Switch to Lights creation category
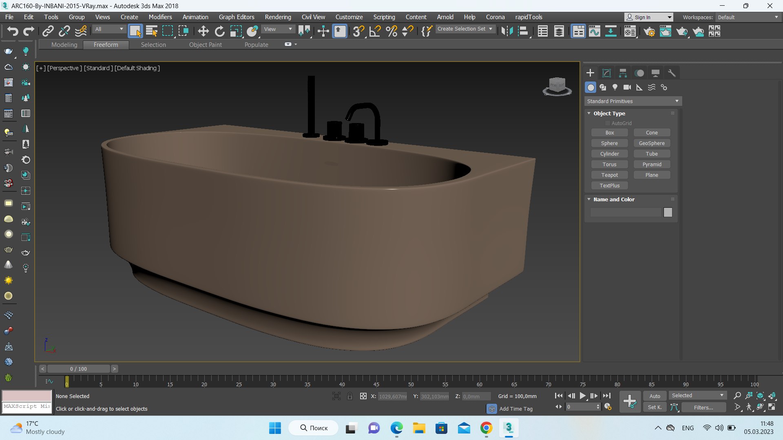 tap(615, 87)
